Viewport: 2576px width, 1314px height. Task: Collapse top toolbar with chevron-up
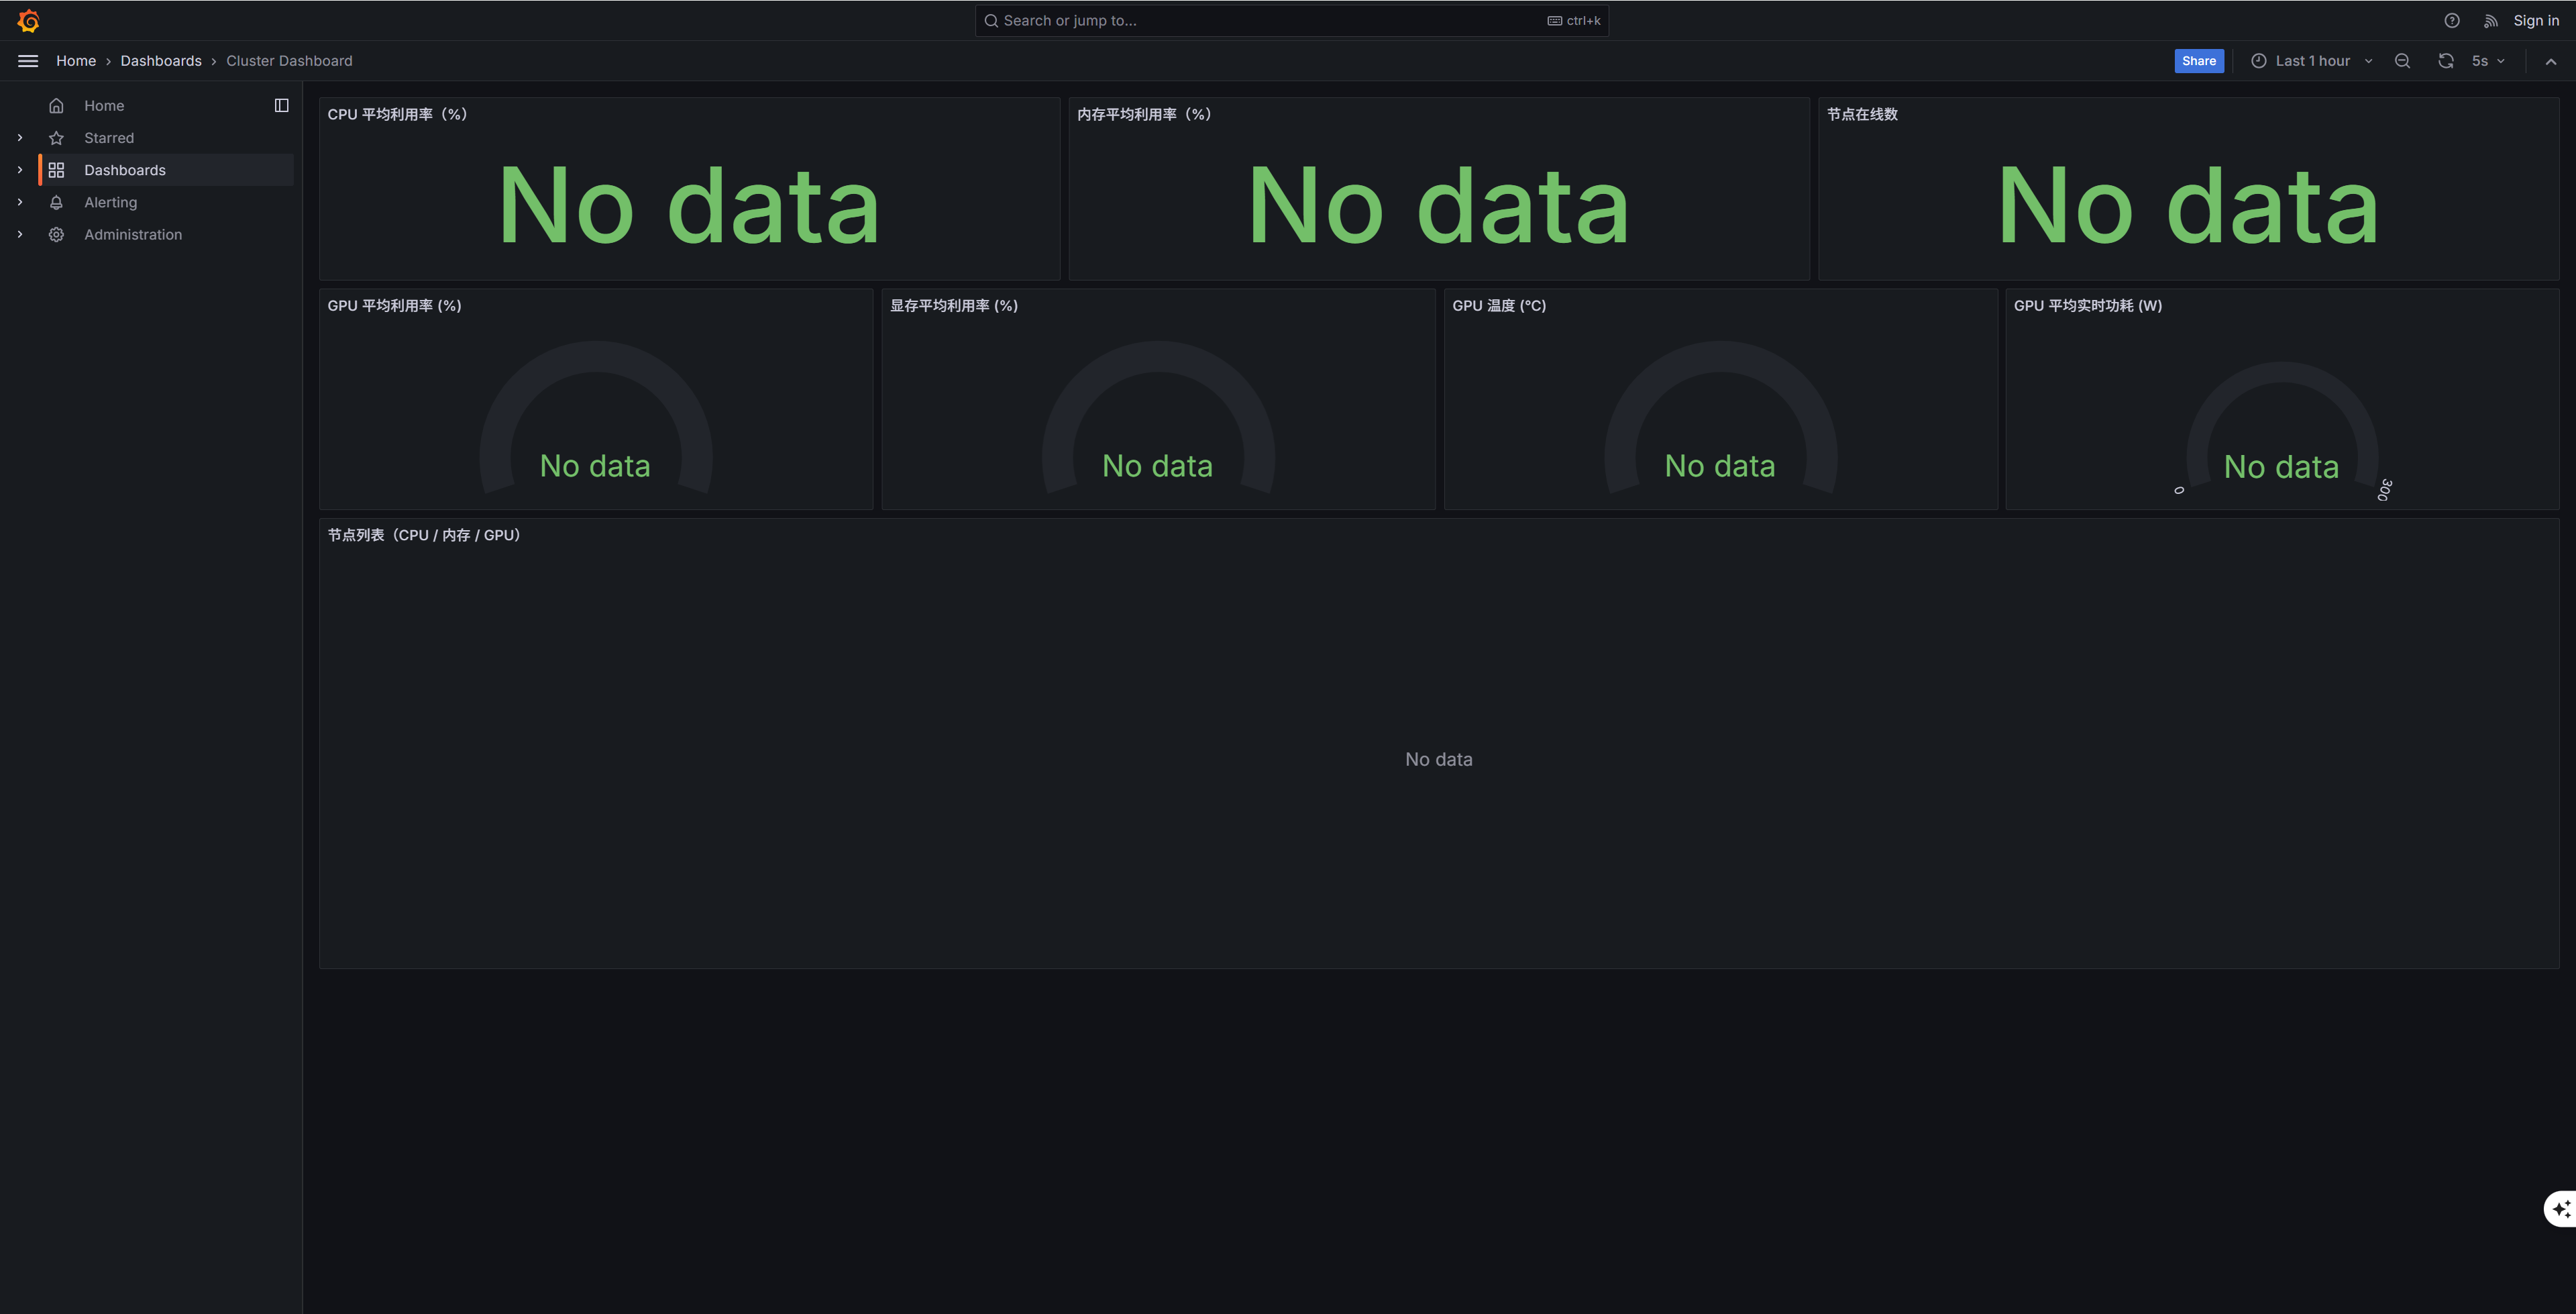(x=2550, y=61)
